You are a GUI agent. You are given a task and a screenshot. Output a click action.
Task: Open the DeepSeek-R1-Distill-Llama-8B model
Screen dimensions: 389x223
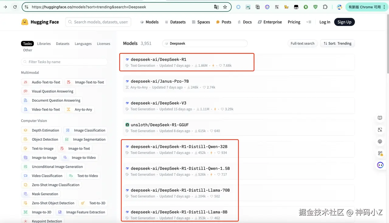coord(239,215)
